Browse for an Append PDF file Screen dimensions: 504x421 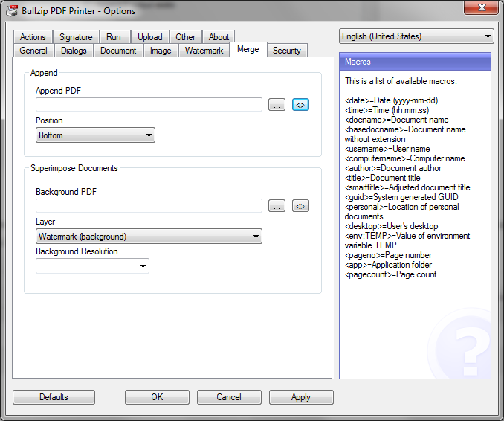tap(277, 105)
